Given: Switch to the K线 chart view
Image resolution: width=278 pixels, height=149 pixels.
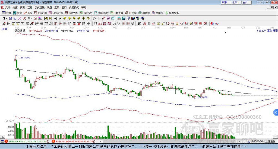Looking at the screenshot, I should (x=28, y=13).
